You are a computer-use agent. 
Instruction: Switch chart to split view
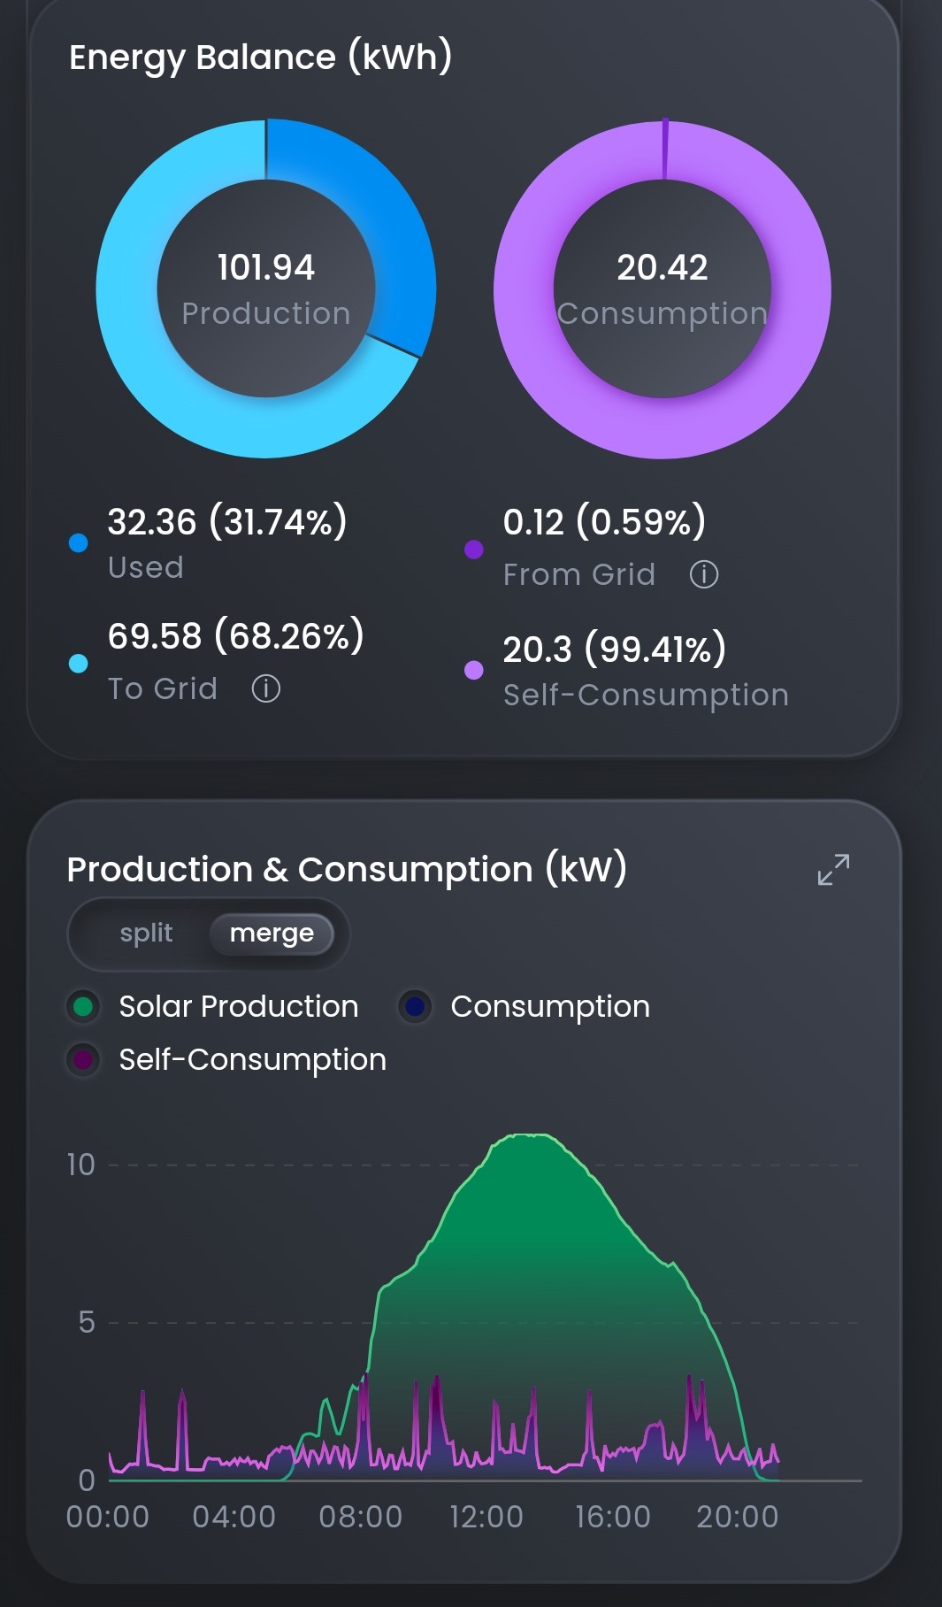146,934
